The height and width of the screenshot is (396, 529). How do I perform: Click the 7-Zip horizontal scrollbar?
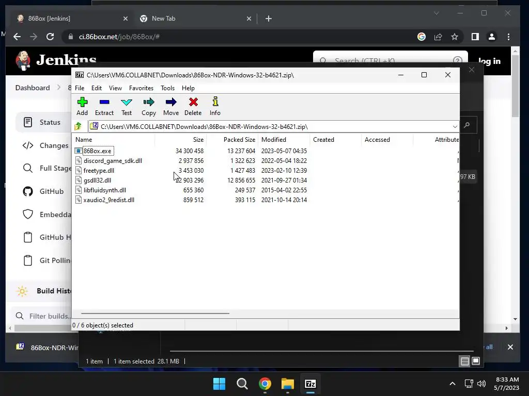pos(155,313)
